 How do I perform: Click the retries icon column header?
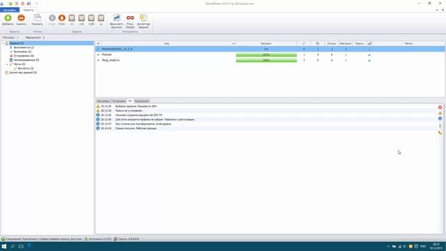click(318, 43)
